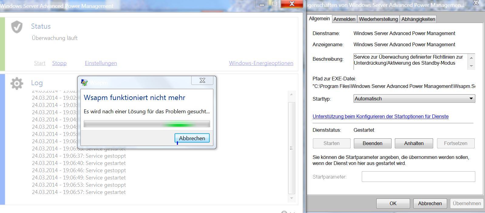Click the Dienststatus value Gestartet
The height and width of the screenshot is (213, 485).
click(364, 130)
